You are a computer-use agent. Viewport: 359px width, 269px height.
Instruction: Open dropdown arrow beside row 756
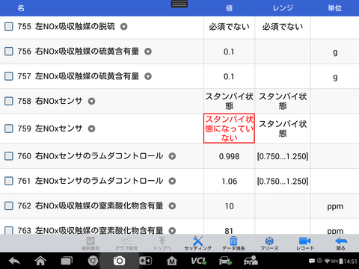point(148,52)
